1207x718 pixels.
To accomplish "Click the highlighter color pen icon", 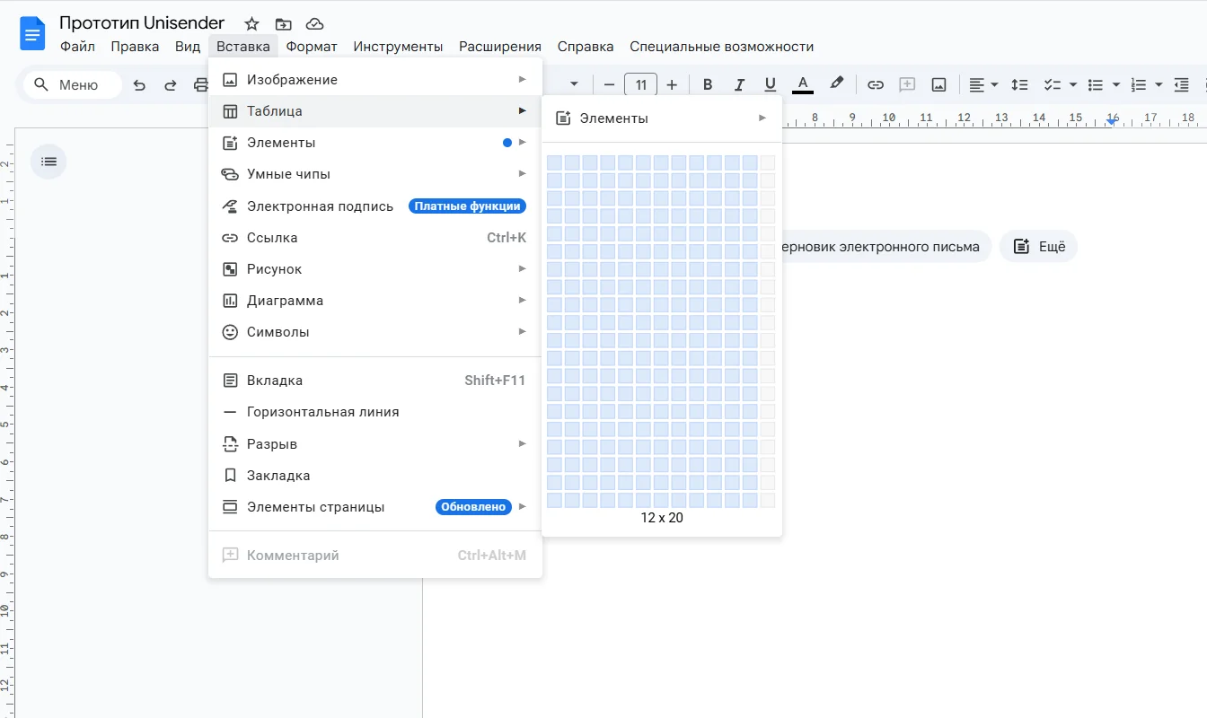I will click(836, 84).
